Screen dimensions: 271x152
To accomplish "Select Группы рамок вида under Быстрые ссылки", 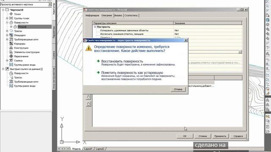I will point(25,86).
